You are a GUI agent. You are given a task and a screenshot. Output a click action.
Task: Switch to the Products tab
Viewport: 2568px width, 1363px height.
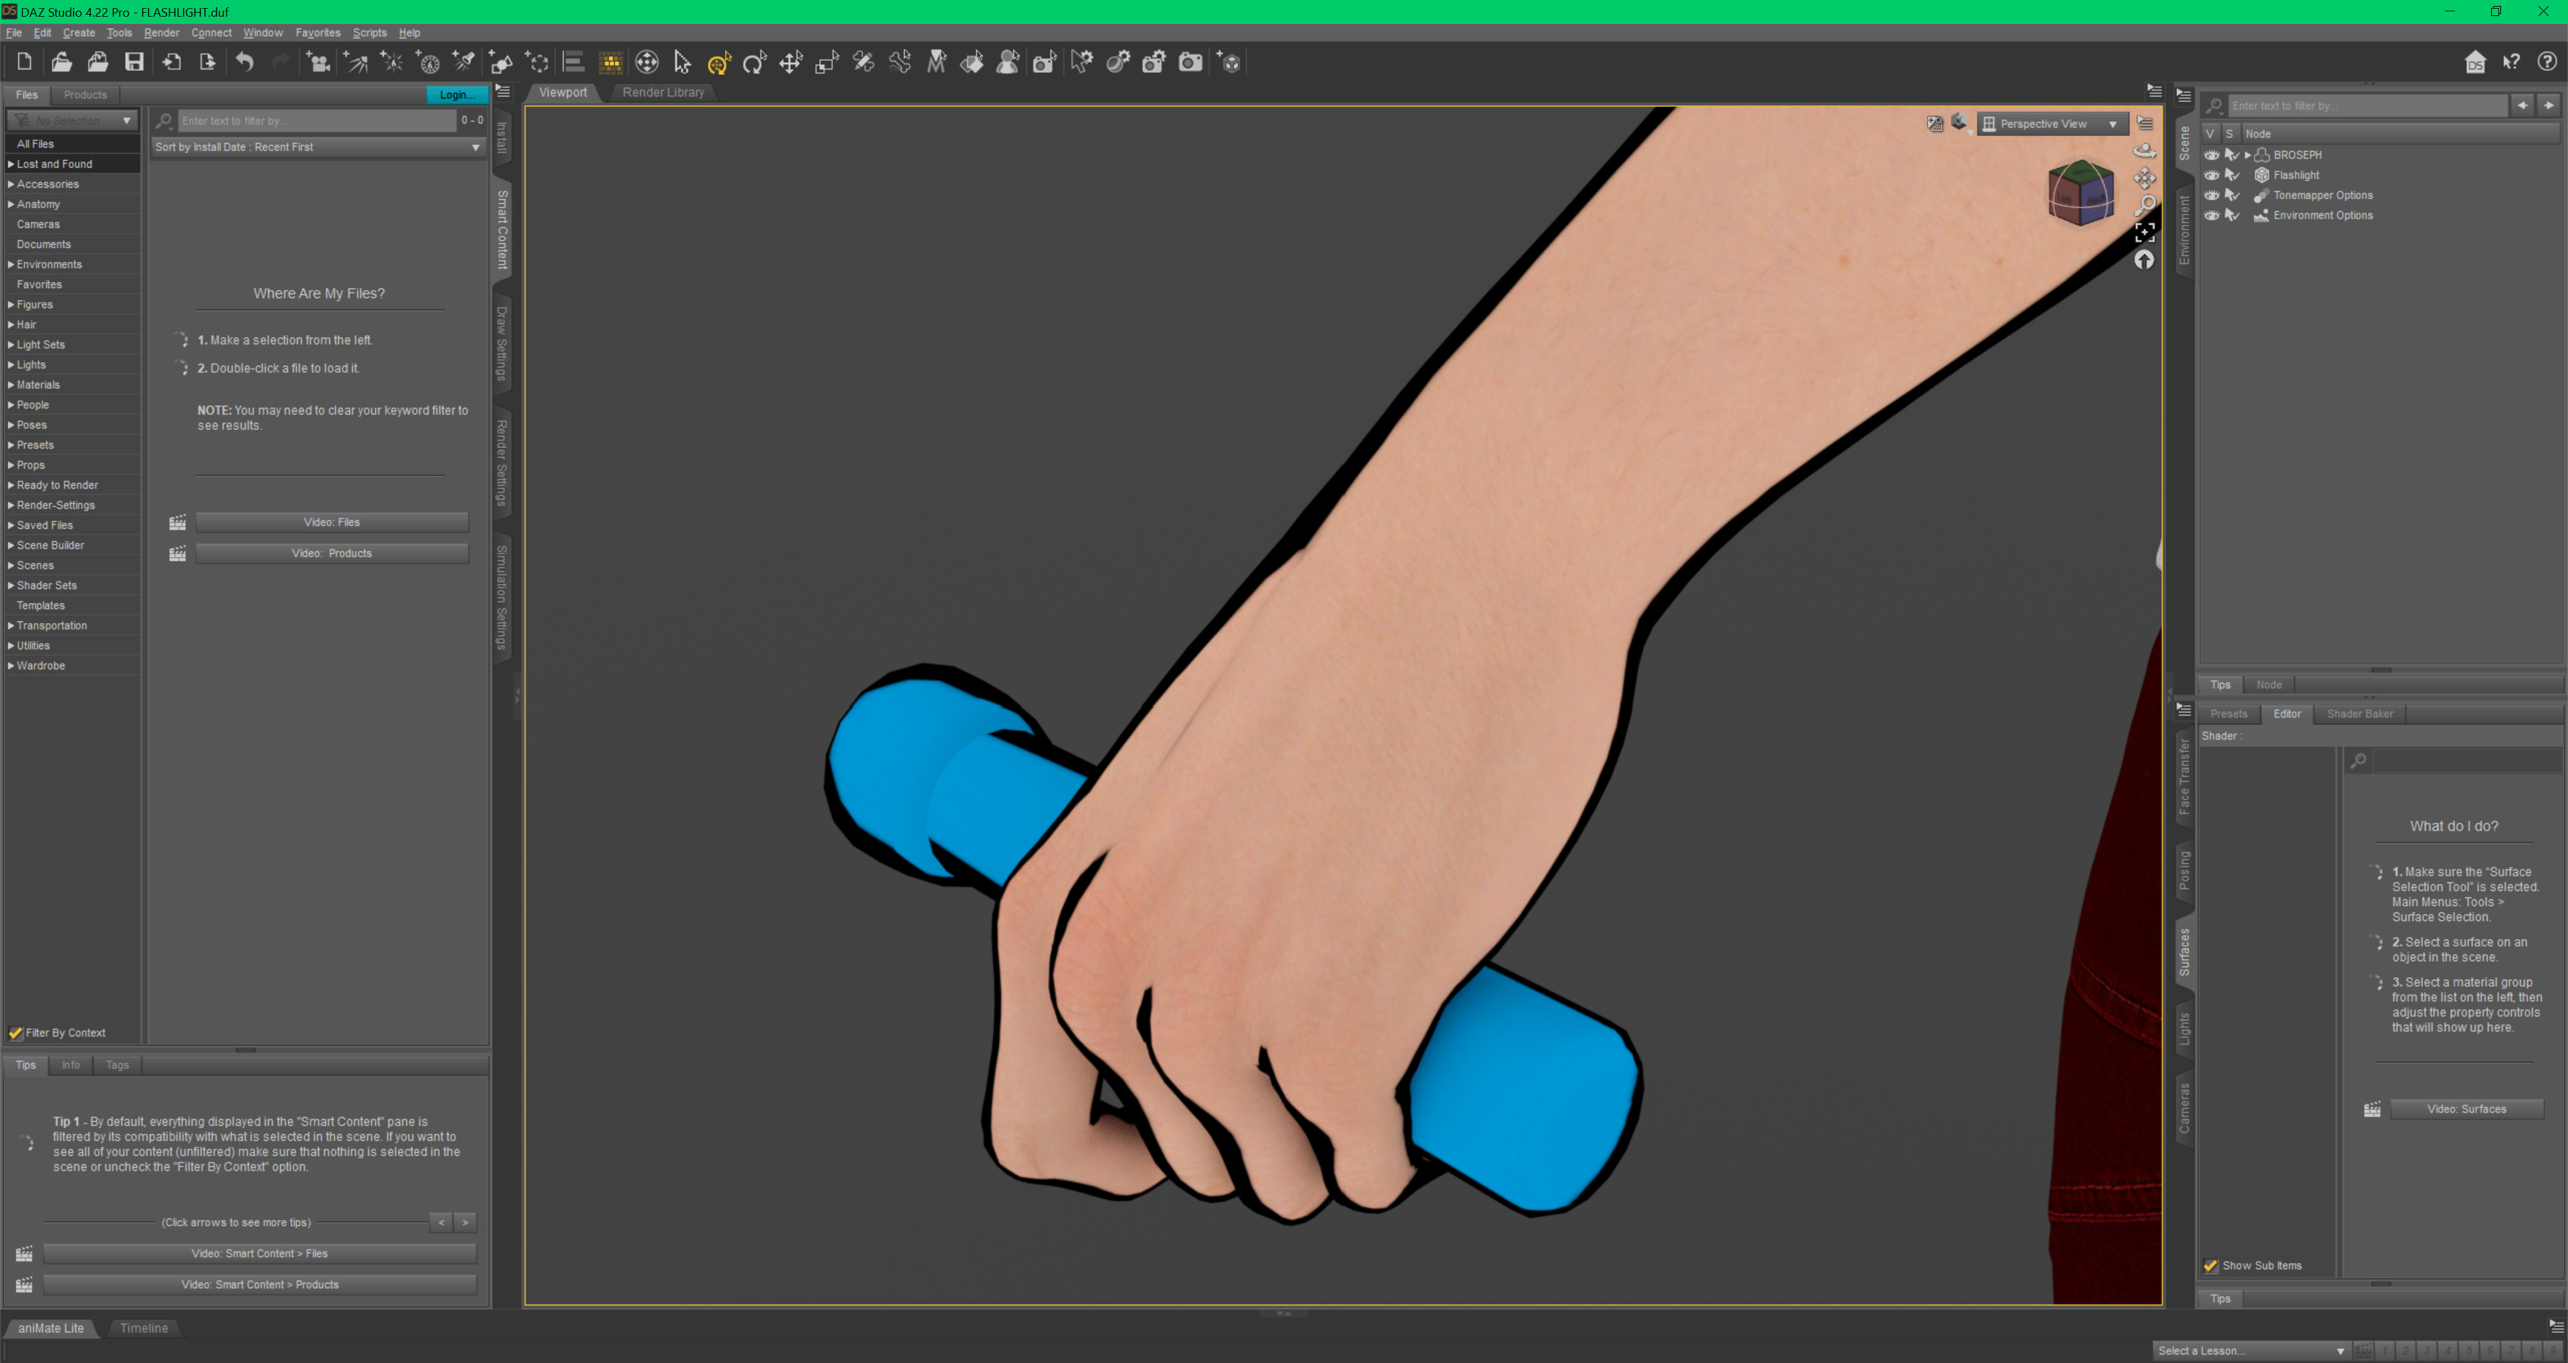(x=85, y=95)
